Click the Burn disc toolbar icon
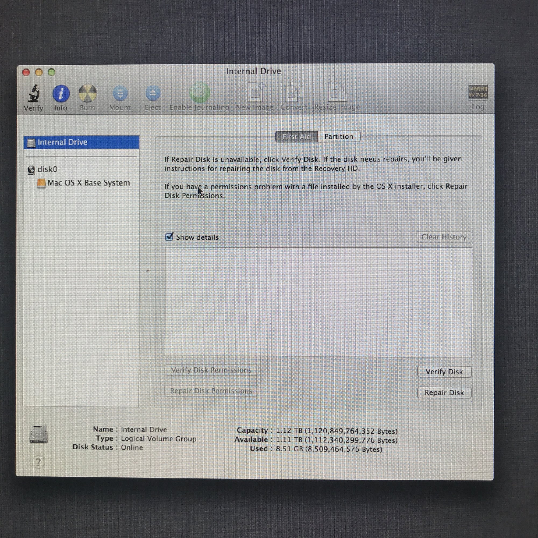Viewport: 538px width, 538px height. pos(87,94)
